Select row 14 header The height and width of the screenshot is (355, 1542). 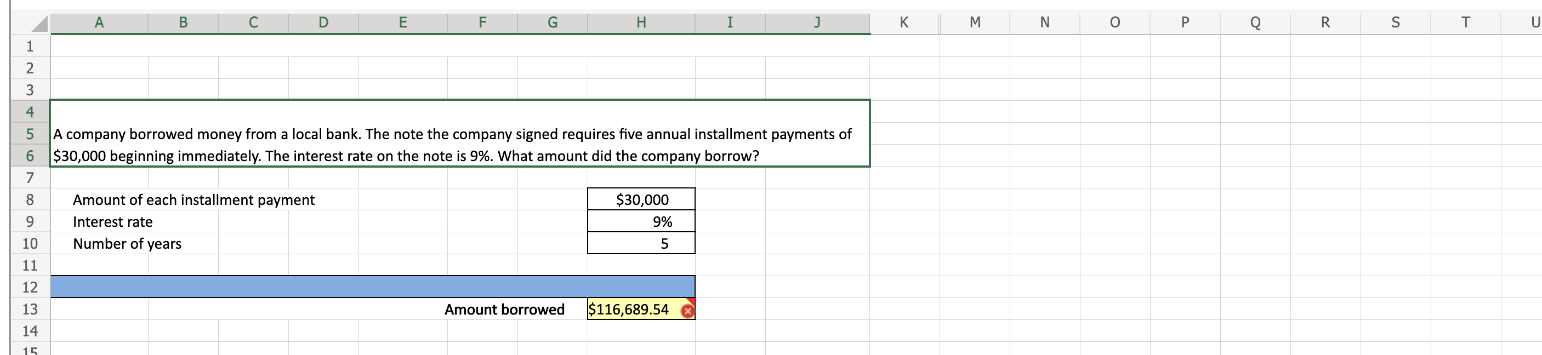(x=30, y=330)
